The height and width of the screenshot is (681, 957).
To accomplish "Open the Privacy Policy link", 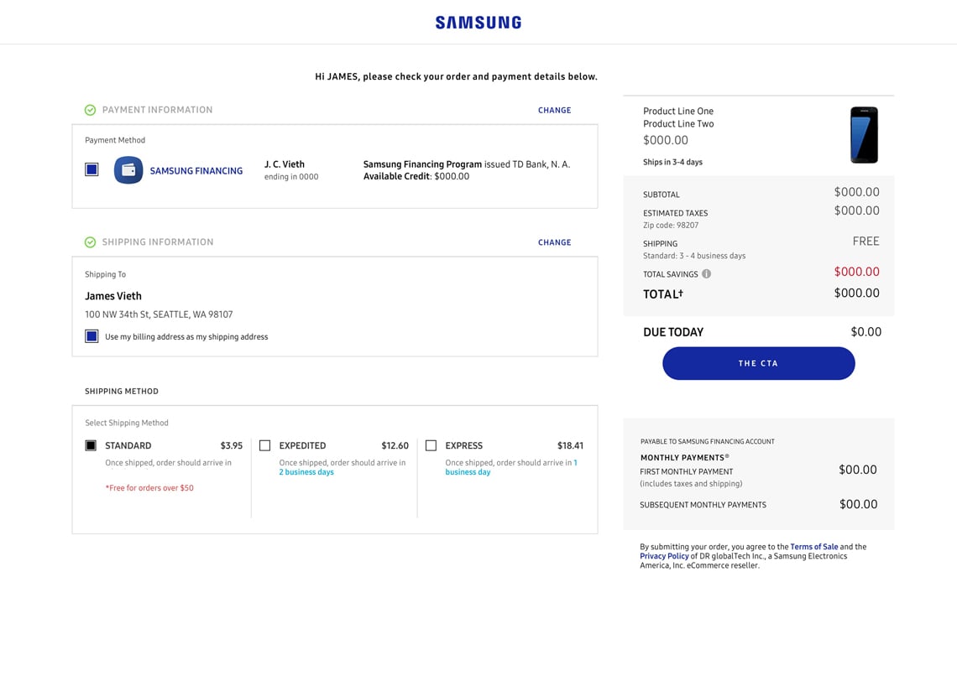I will tap(664, 556).
